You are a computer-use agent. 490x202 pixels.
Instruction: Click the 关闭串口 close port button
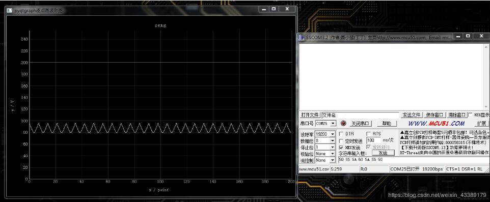[x=360, y=123]
